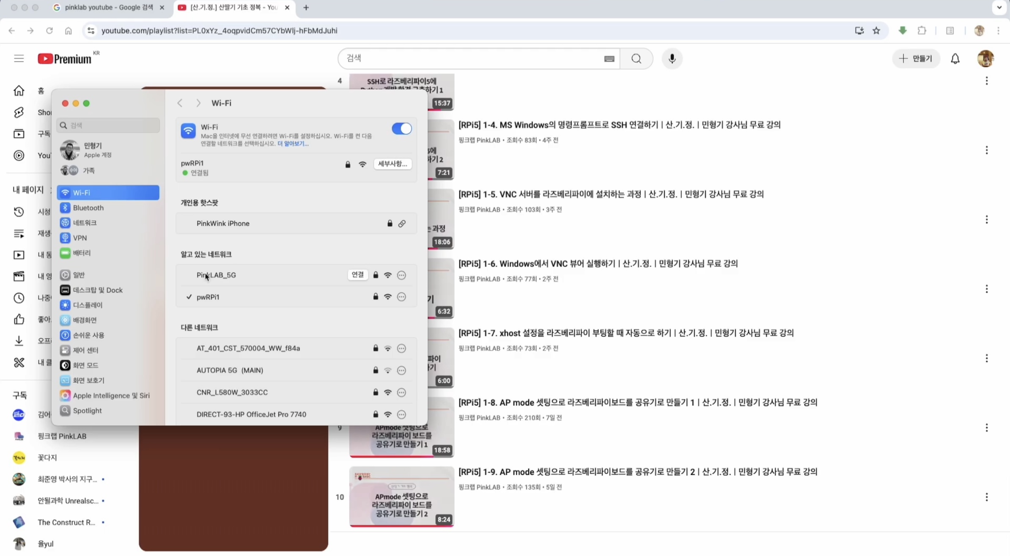Click the link icon beside PinkWink iPhone

[402, 223]
